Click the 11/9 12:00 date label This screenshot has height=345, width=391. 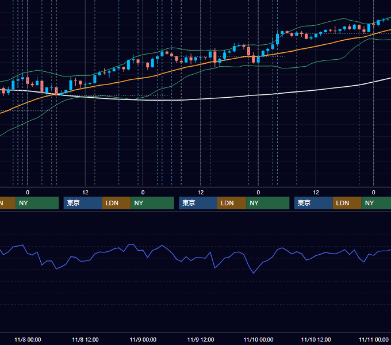201,339
